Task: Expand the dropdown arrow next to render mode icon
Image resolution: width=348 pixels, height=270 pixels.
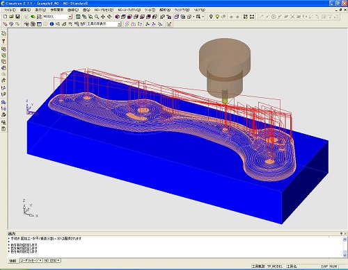Action: click(x=193, y=17)
